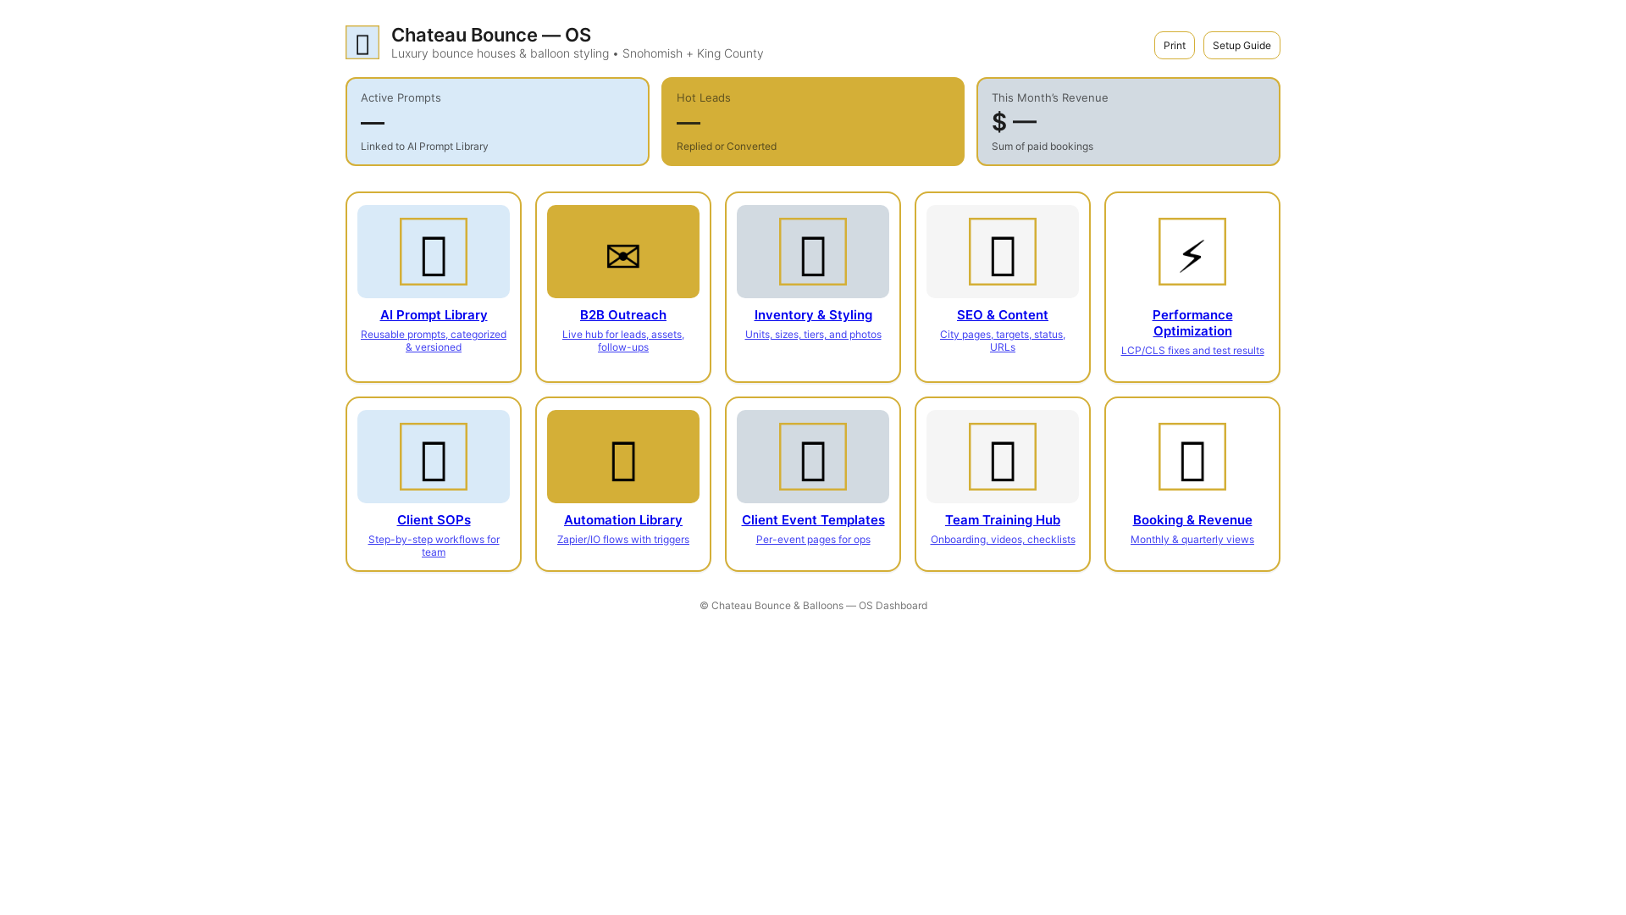Click the Chateau Bounce logo icon
This screenshot has height=915, width=1626.
pos(362,42)
